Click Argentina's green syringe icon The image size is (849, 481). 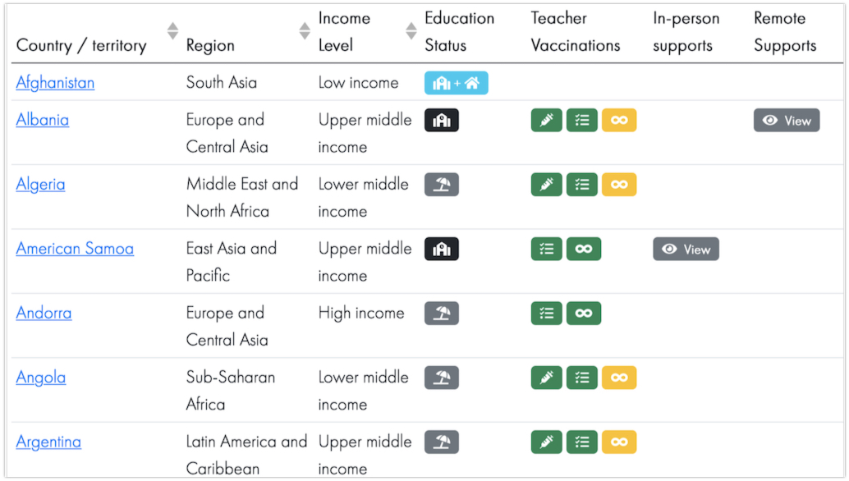[546, 442]
